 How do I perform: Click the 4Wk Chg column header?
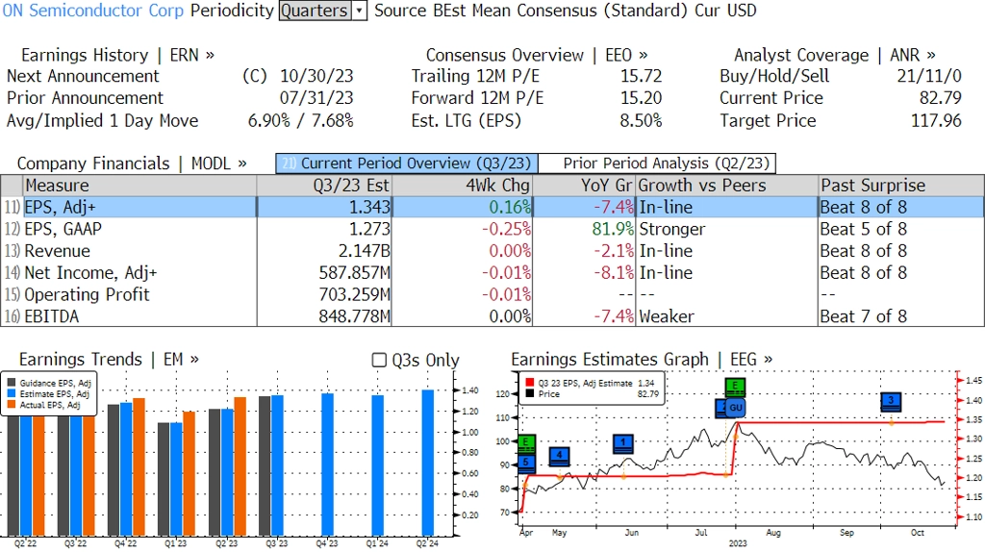click(462, 186)
